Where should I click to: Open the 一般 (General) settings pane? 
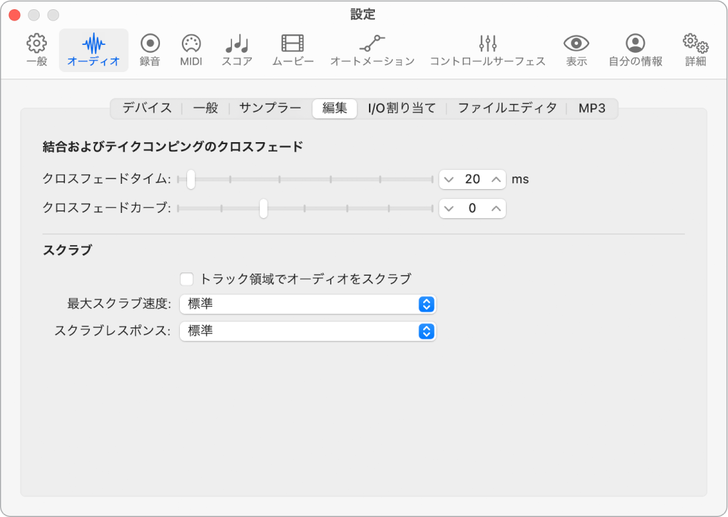[36, 50]
